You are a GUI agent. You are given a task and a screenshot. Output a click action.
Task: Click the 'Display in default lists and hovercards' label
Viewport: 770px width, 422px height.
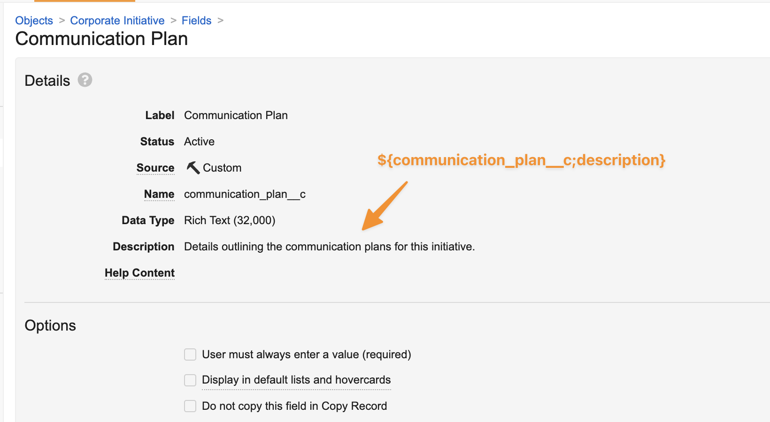coord(296,380)
